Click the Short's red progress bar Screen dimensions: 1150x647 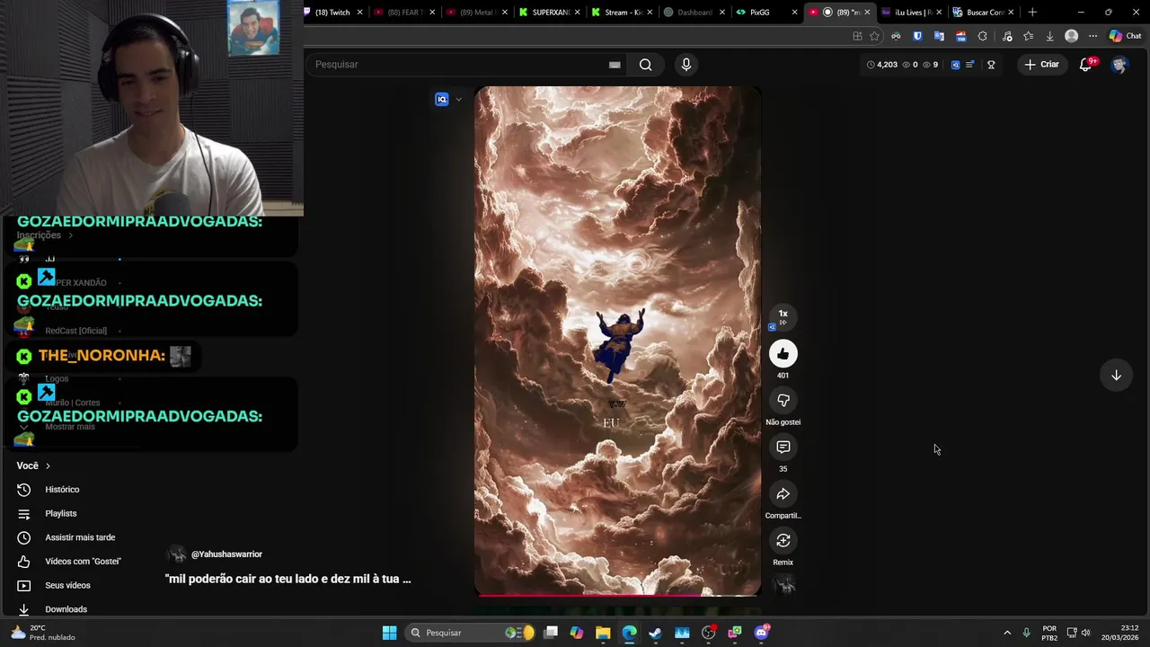[617, 595]
